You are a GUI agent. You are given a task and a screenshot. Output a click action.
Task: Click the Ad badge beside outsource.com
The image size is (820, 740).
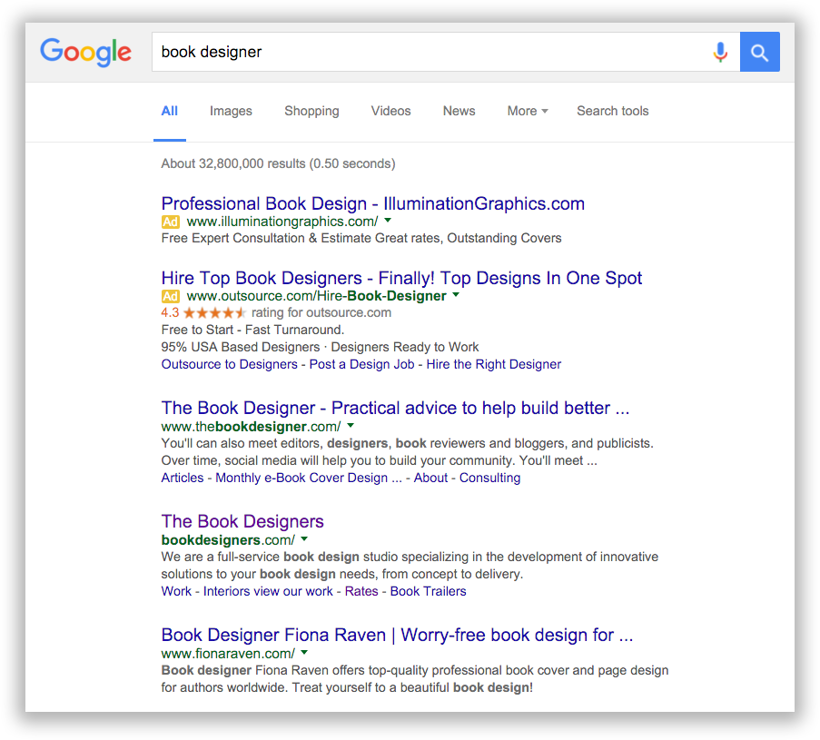[x=170, y=296]
